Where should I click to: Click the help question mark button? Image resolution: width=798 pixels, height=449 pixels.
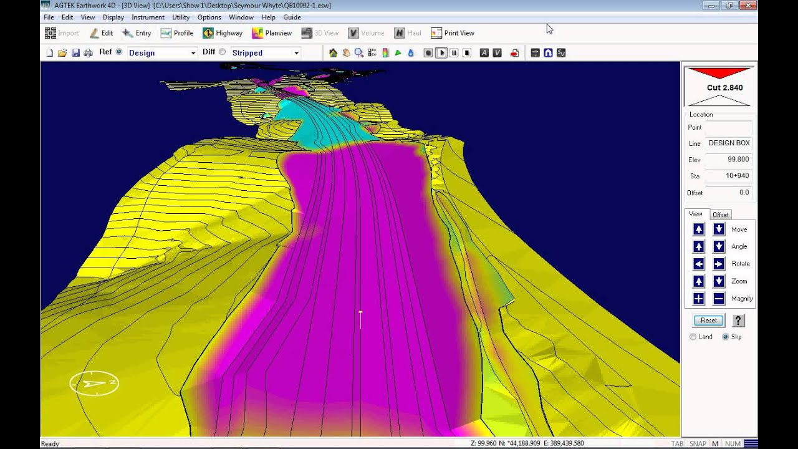(x=738, y=321)
